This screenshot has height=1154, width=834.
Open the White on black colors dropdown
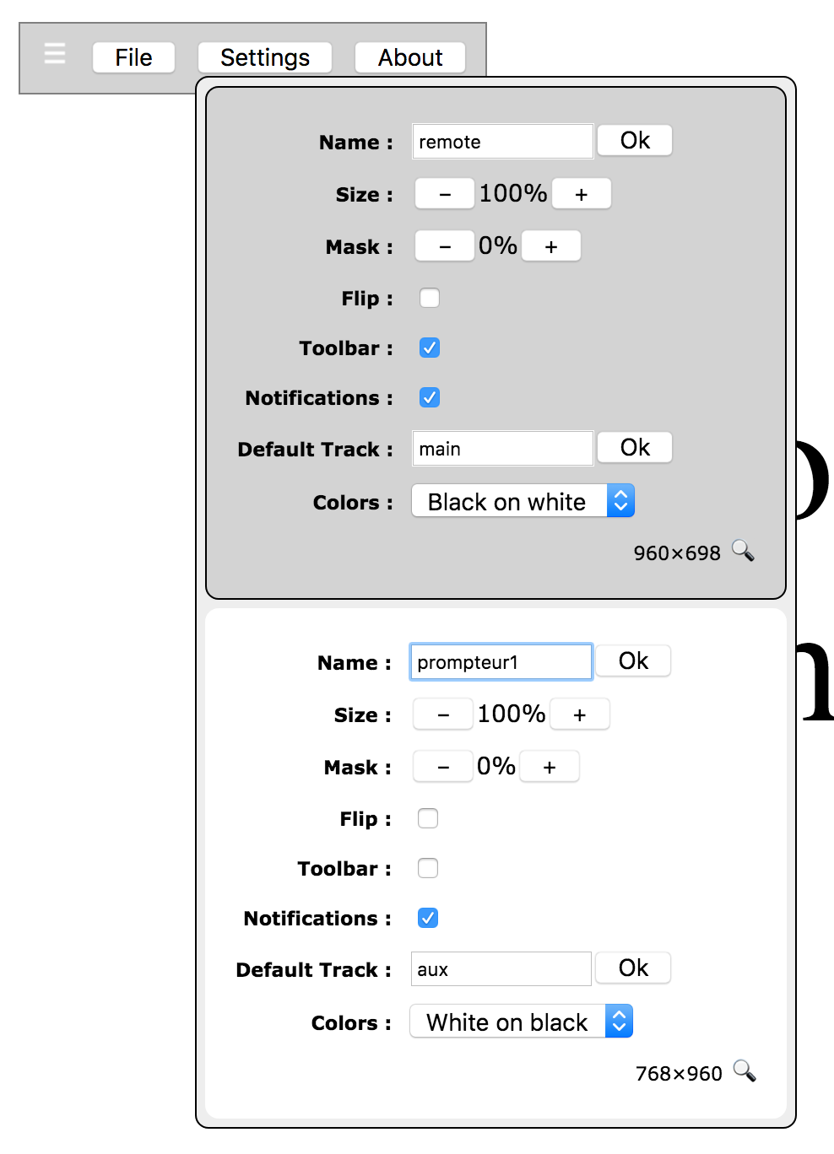pyautogui.click(x=521, y=1022)
